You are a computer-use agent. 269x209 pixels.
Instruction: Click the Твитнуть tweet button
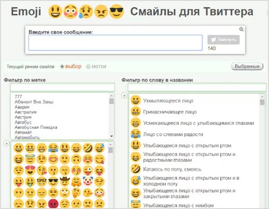click(224, 40)
